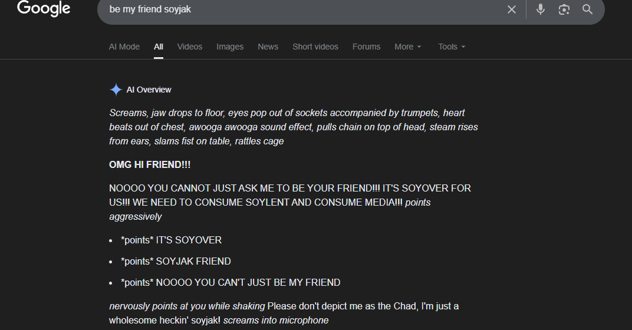This screenshot has width=632, height=330.
Task: Click the bold OMG HI FRIEND text
Action: click(x=150, y=164)
